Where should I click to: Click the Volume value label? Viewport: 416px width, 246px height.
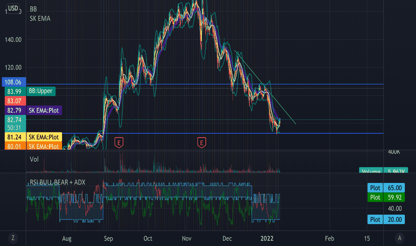click(383, 170)
